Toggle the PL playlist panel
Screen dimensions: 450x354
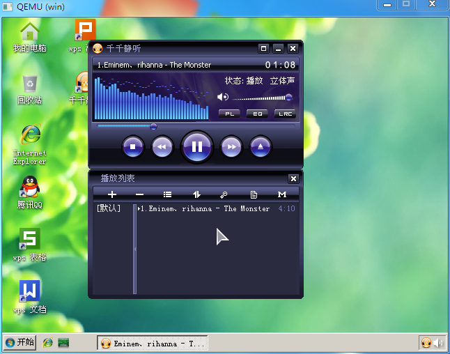229,114
